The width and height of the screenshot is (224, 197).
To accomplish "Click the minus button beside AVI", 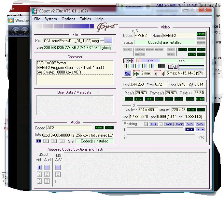I will pyautogui.click(x=161, y=124).
